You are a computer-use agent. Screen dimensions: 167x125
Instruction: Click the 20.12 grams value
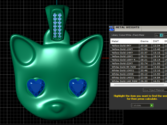(144, 74)
